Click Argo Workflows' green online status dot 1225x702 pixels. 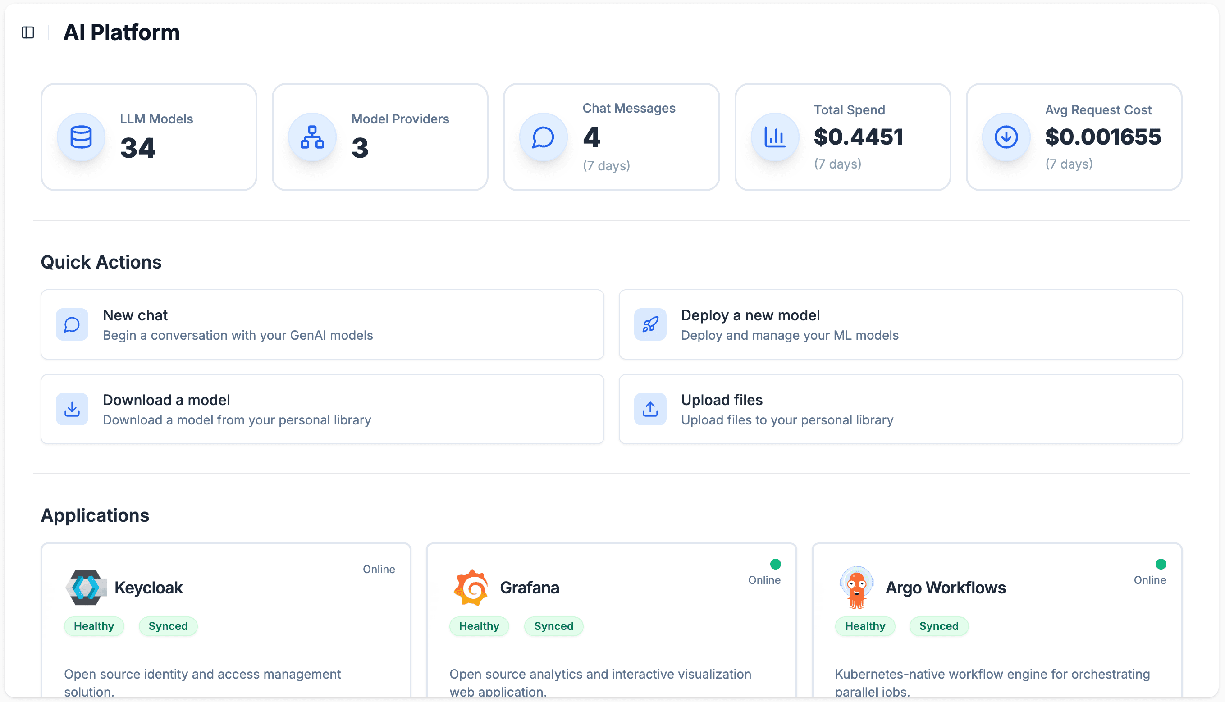(1161, 564)
